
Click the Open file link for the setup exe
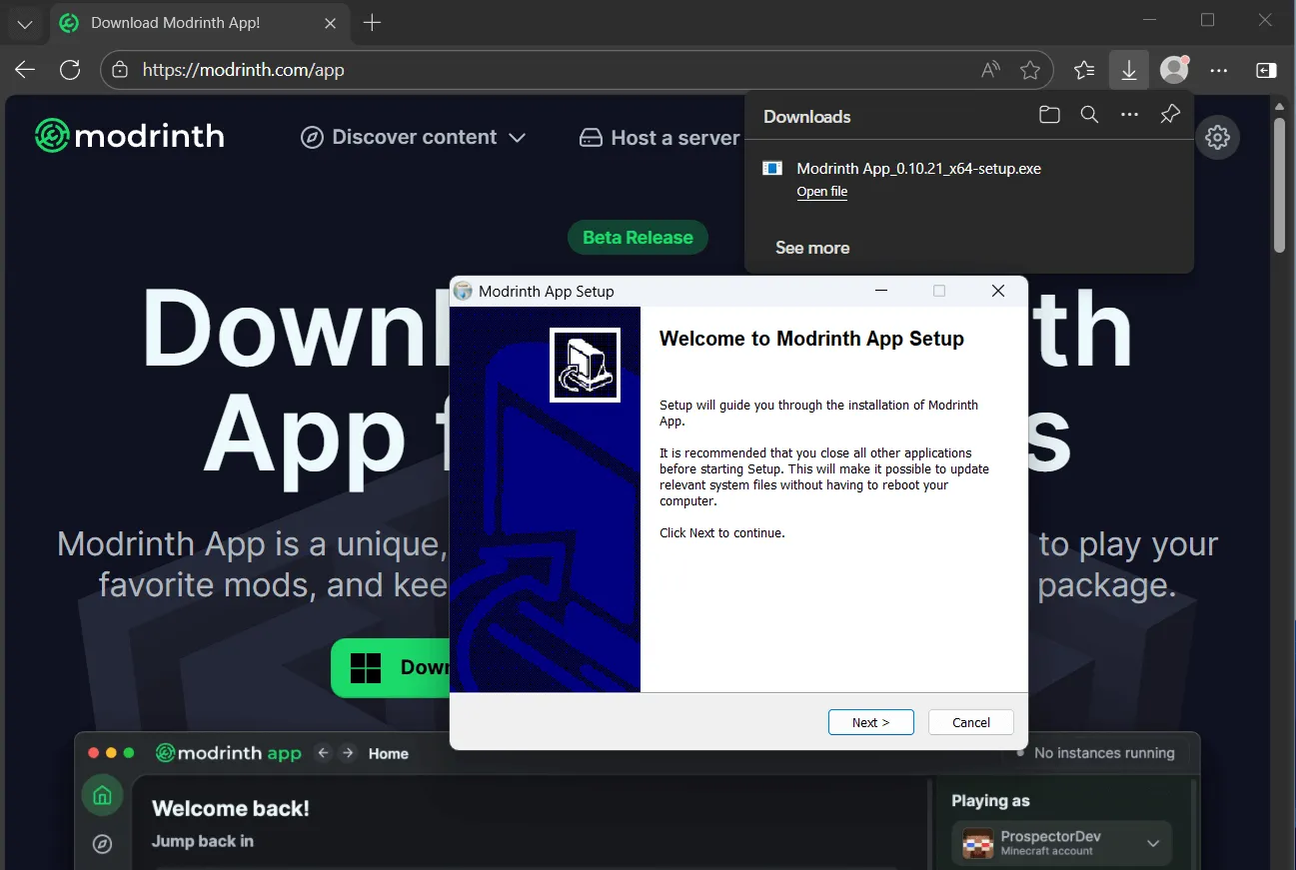(822, 192)
